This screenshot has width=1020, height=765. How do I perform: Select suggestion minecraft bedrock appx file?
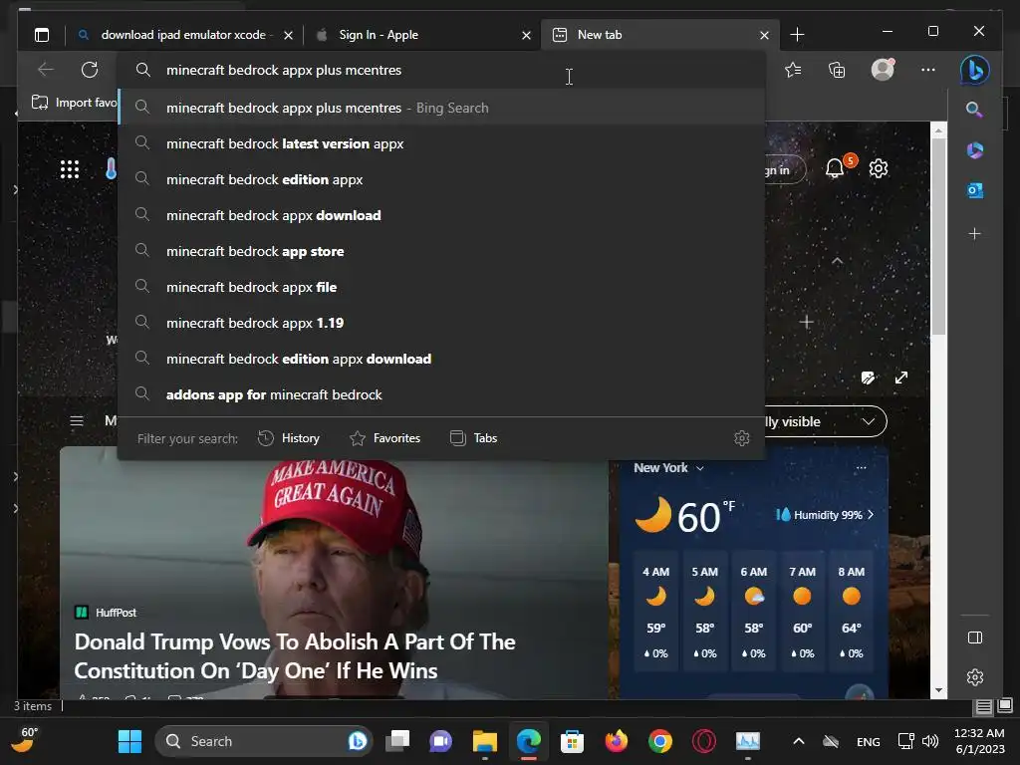pyautogui.click(x=441, y=287)
